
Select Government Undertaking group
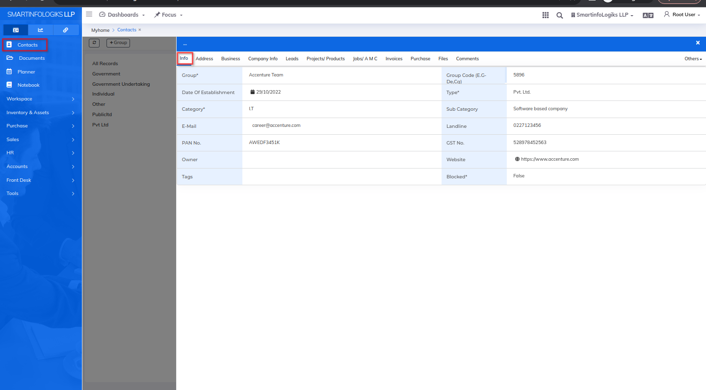point(121,84)
